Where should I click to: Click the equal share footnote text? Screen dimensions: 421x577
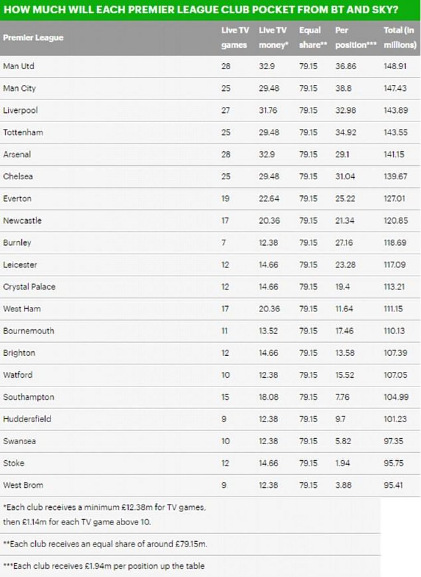tap(105, 544)
